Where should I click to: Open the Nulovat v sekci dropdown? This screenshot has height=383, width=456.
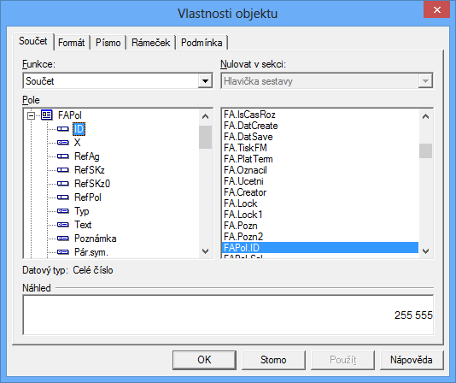click(425, 81)
